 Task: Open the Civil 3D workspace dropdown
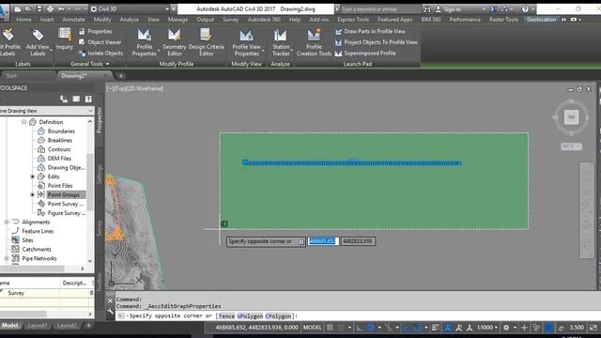tap(130, 8)
